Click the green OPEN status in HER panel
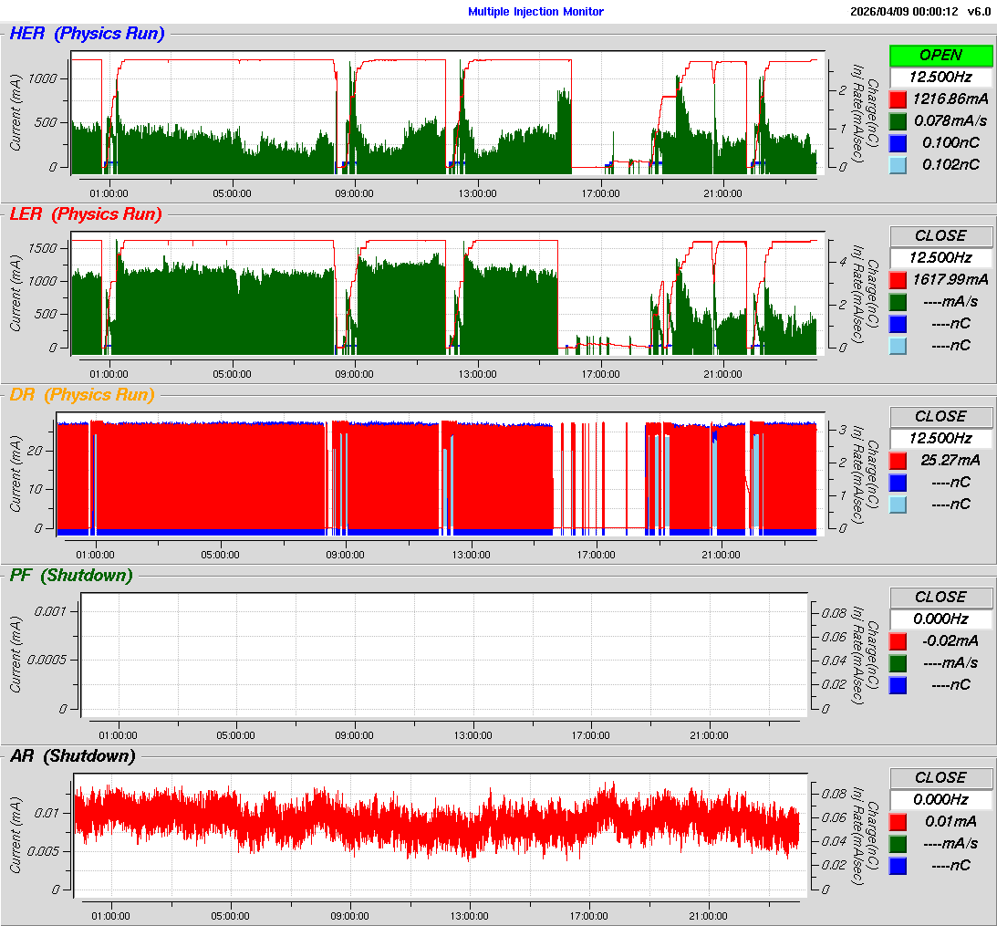This screenshot has height=926, width=997. pos(940,56)
